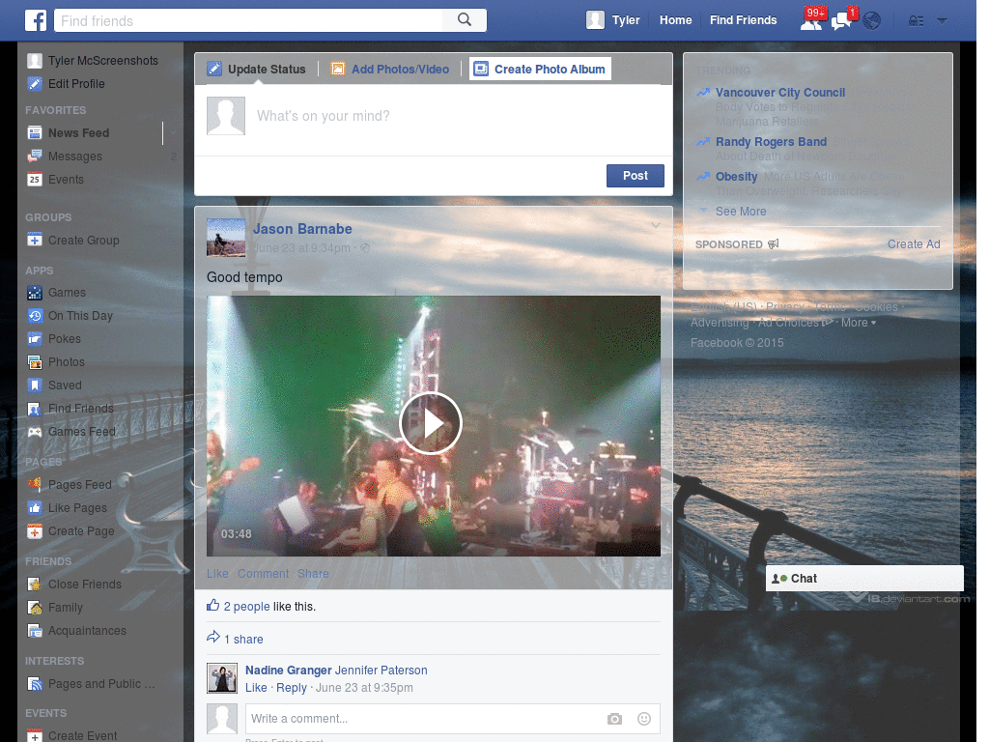
Task: Open Randy Rogers Band trending topic
Action: click(771, 142)
